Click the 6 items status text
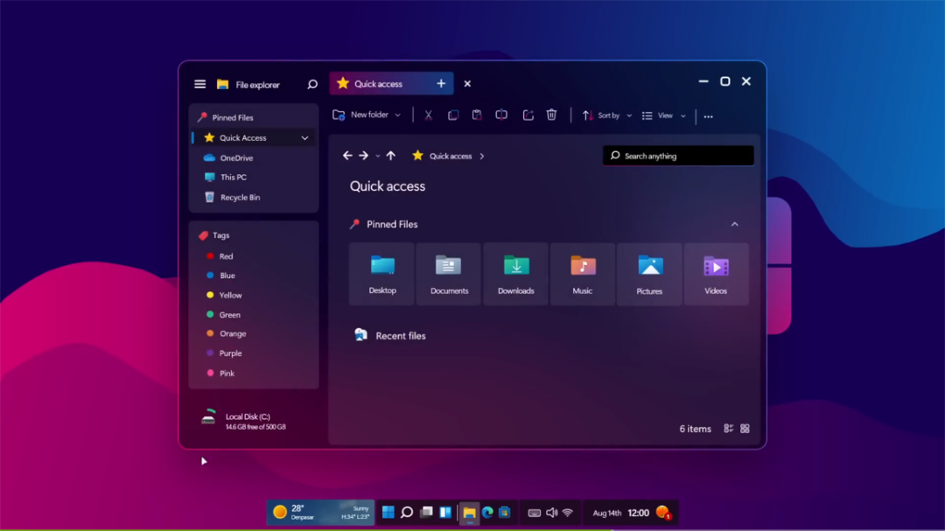945x531 pixels. (695, 430)
